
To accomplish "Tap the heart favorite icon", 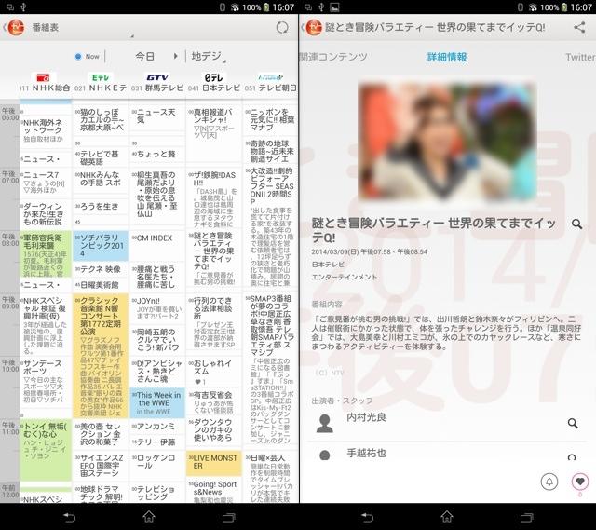I will (x=580, y=482).
